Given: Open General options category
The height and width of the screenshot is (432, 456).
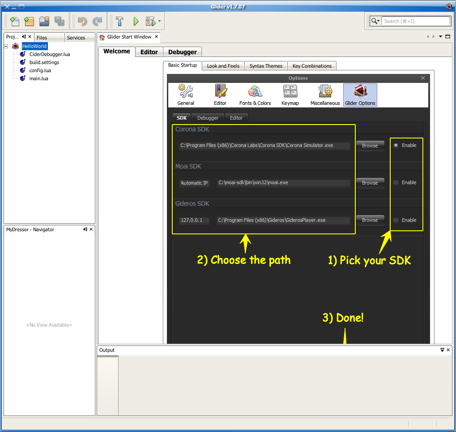Looking at the screenshot, I should tap(186, 95).
